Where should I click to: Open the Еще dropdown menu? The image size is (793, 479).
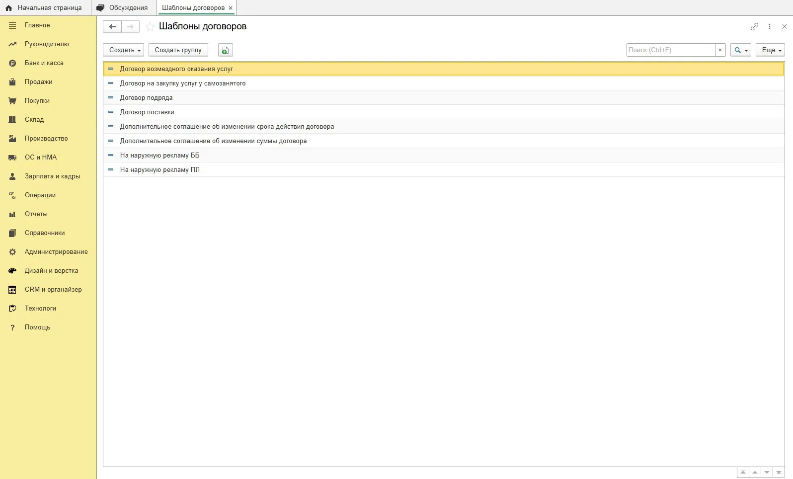pyautogui.click(x=771, y=50)
